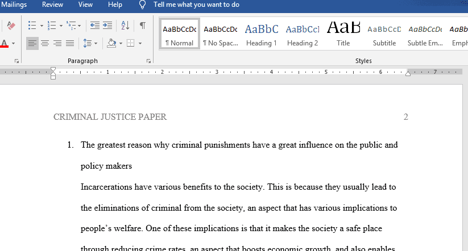The image size is (468, 251).
Task: Apply a bulleted list
Action: [x=32, y=26]
